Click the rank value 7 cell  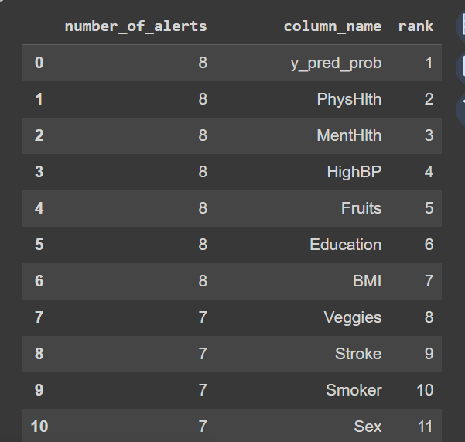point(429,281)
